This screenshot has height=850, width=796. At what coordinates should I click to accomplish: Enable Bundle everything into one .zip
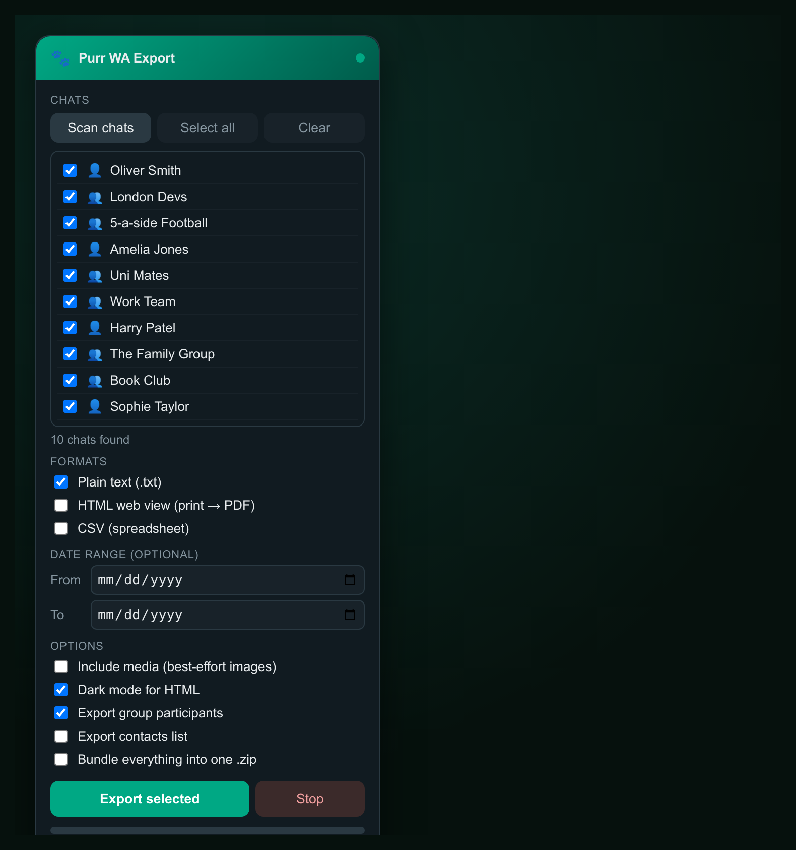tap(61, 759)
